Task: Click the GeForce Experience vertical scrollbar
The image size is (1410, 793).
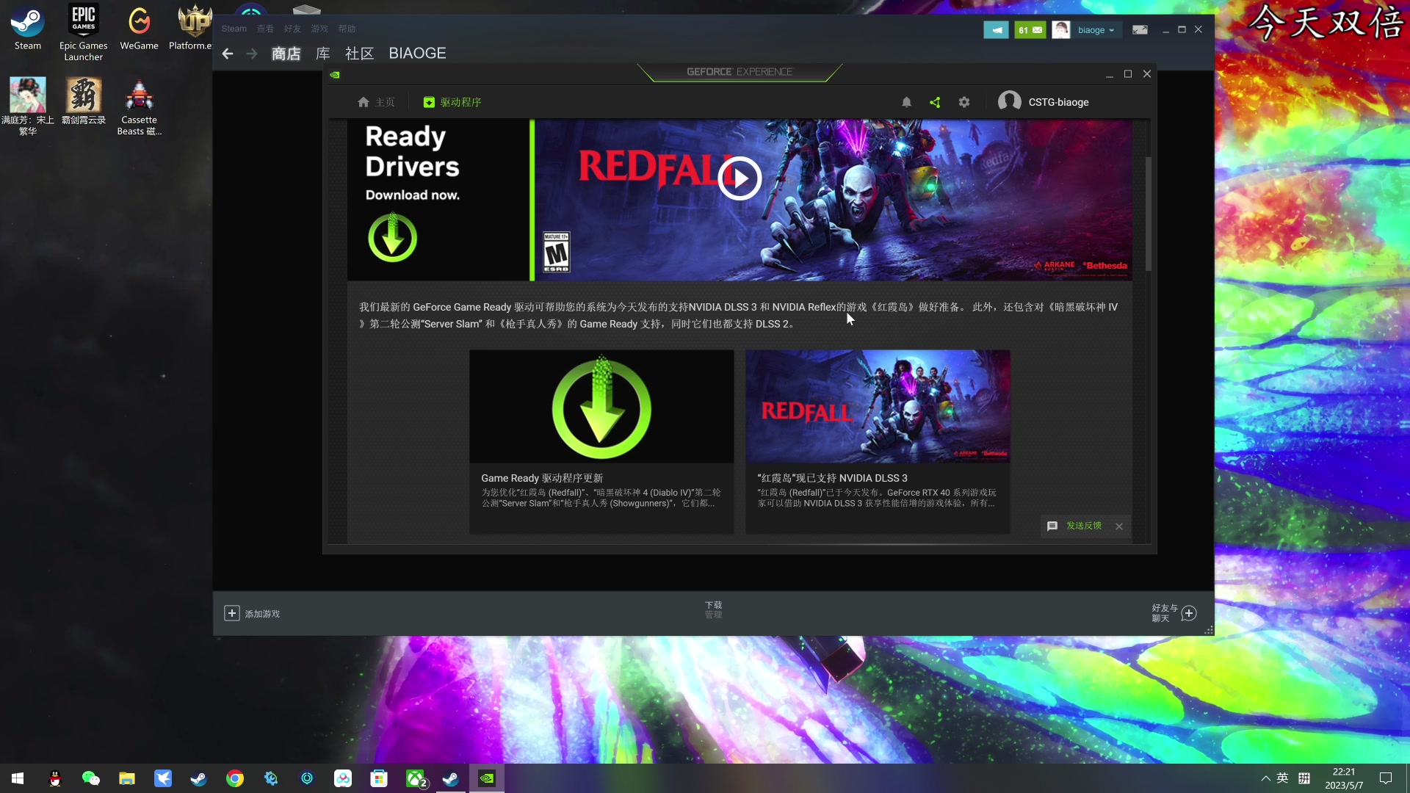Action: click(x=1148, y=213)
